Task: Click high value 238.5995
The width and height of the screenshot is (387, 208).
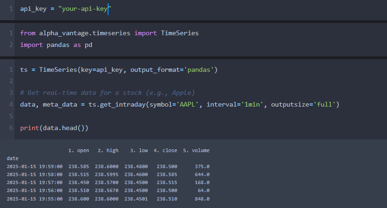Action: [106, 175]
